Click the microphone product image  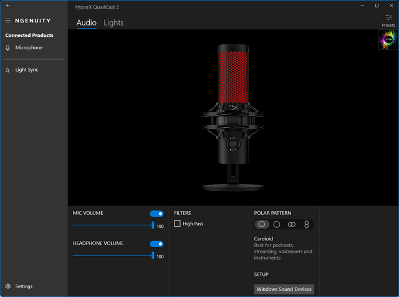(x=233, y=118)
